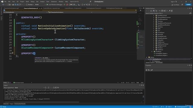Click the Search Solution Explorer input field
The width and height of the screenshot is (193, 108).
click(167, 13)
